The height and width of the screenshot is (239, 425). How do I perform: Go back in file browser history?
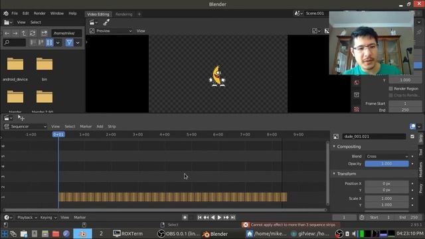7,33
